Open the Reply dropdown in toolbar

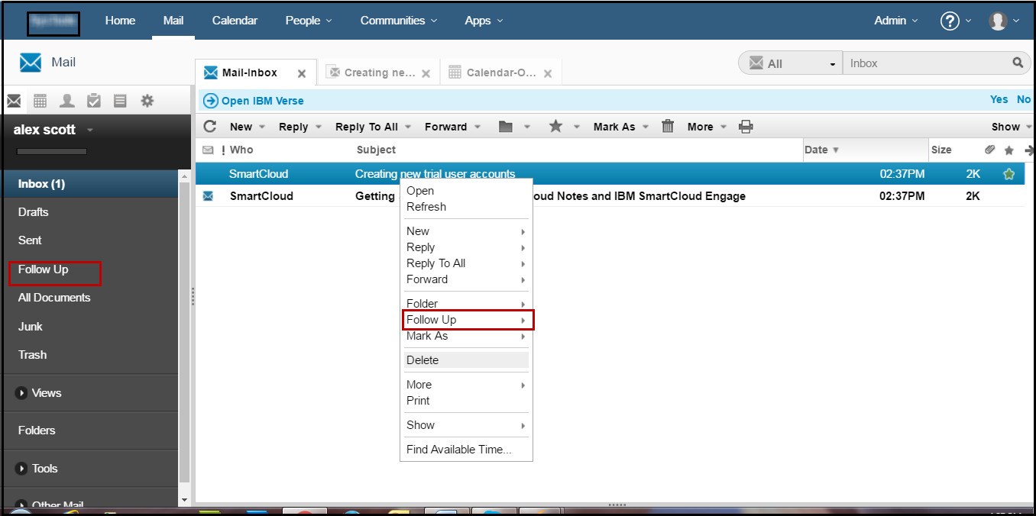(x=319, y=127)
